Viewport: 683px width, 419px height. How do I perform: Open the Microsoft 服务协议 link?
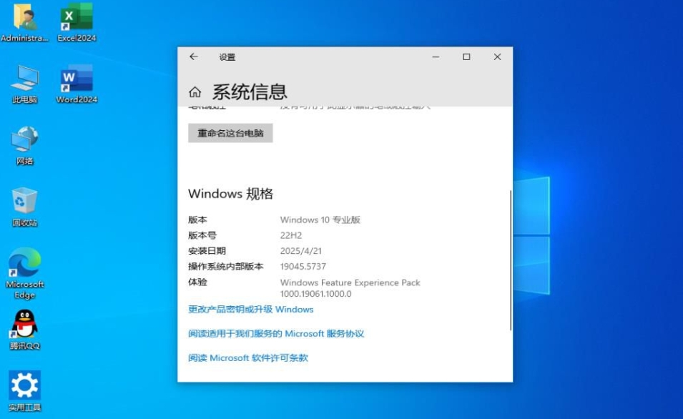275,334
